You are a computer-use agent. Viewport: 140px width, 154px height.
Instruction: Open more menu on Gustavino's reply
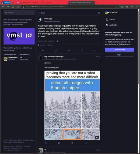[99, 143]
